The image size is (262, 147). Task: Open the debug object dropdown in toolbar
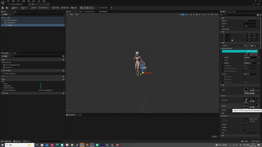coord(104,8)
